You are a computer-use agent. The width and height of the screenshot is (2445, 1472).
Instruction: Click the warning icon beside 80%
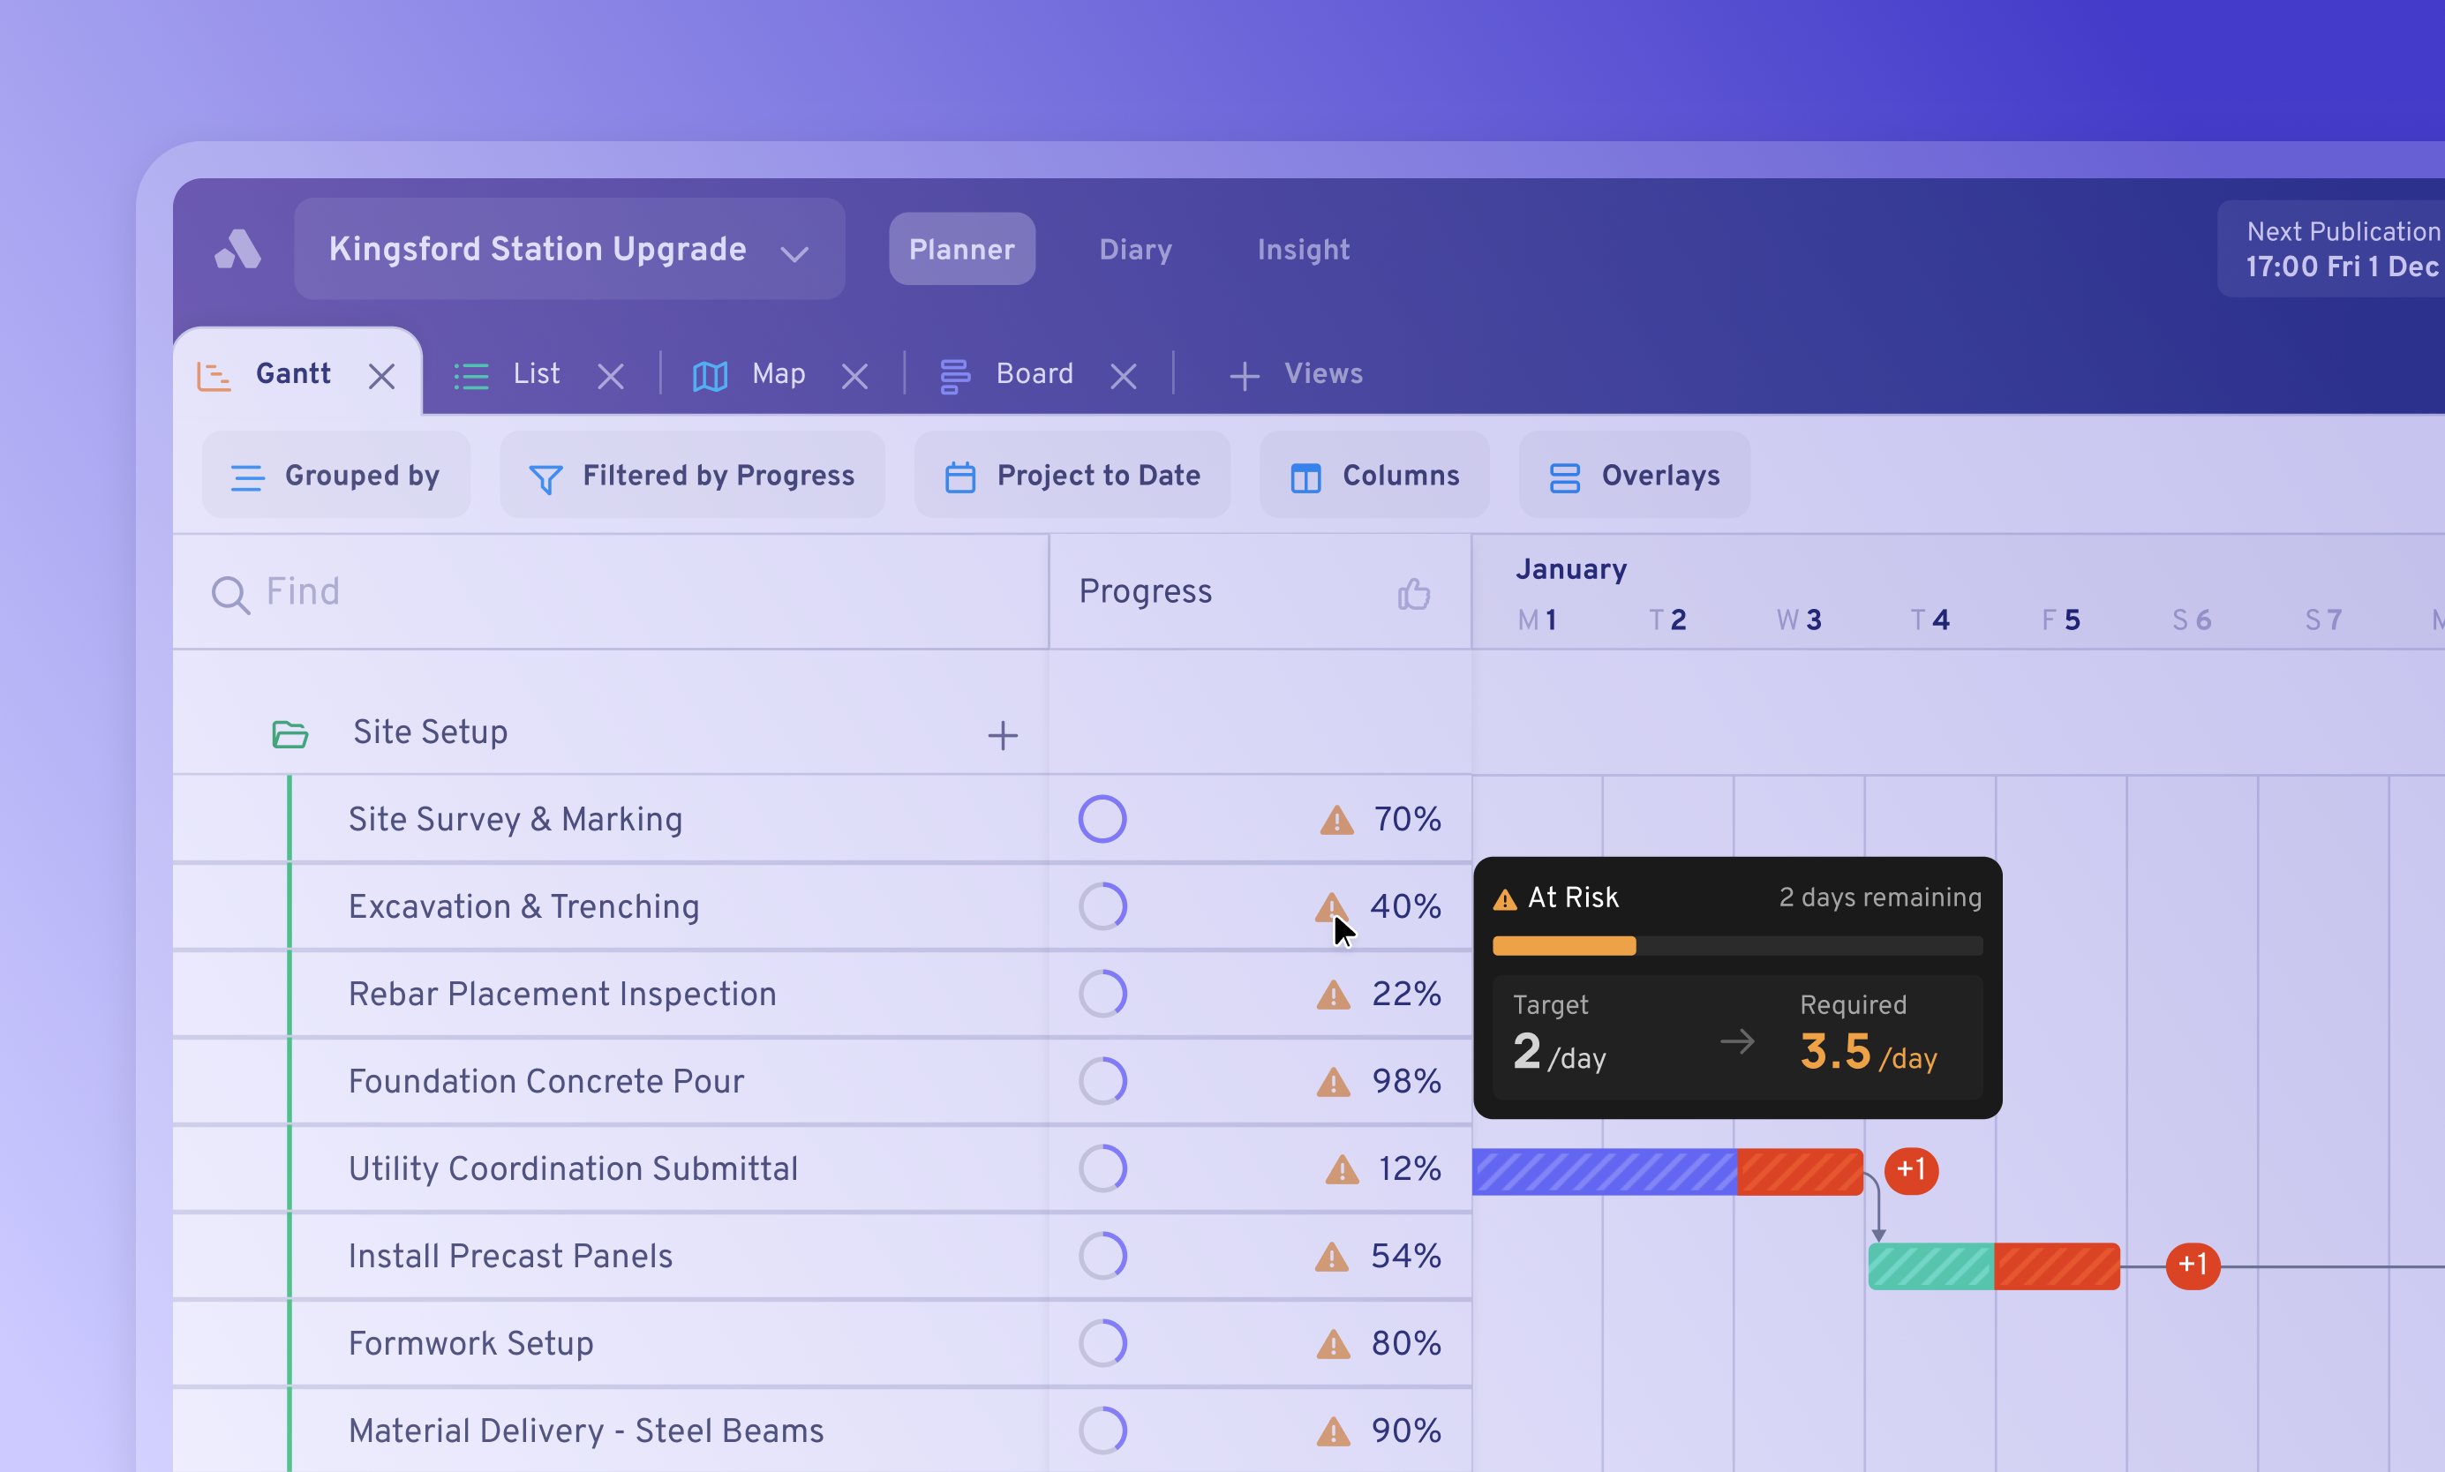pyautogui.click(x=1333, y=1344)
